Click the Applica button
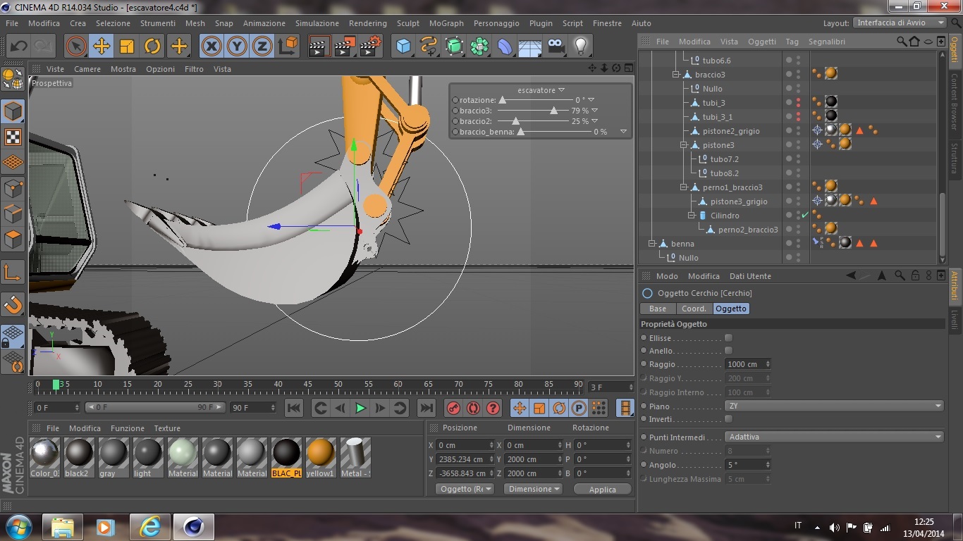Screen dimensions: 963x541 (602, 489)
